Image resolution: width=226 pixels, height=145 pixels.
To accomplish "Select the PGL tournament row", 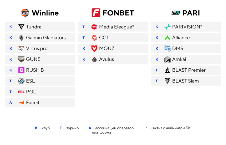I will 40,92.
